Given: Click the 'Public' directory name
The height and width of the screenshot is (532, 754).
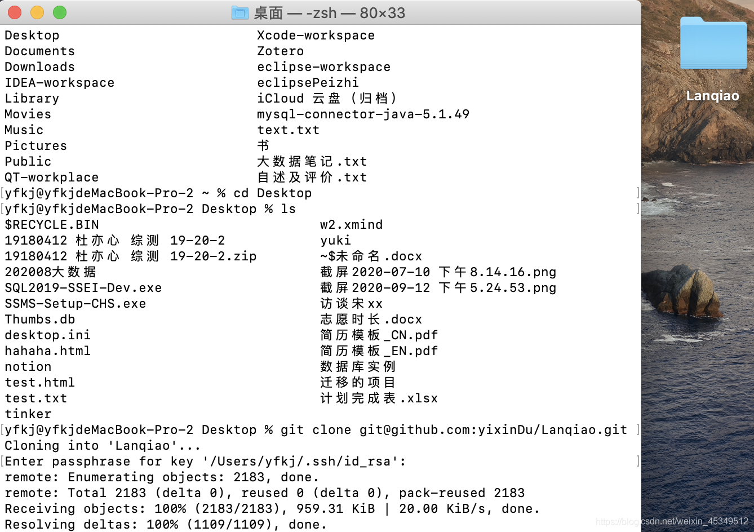Looking at the screenshot, I should (28, 161).
